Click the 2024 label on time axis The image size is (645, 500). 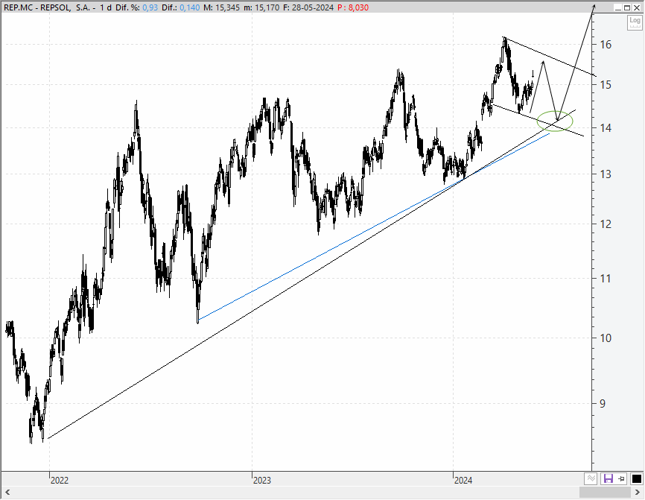(x=463, y=480)
